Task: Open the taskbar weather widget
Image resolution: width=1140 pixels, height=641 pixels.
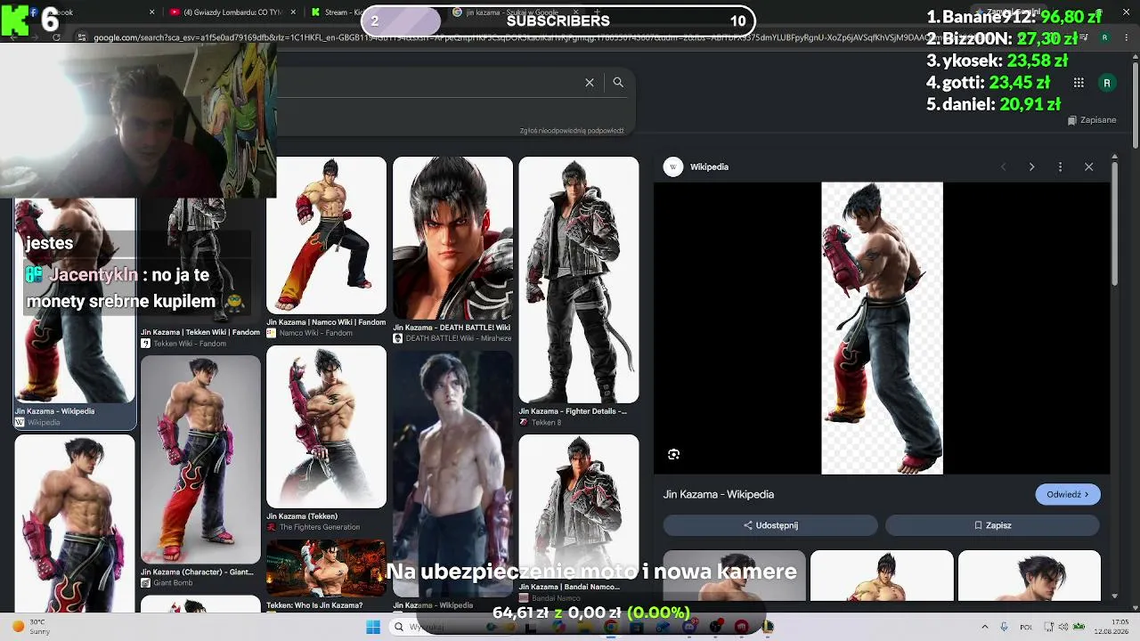Action: (32, 627)
